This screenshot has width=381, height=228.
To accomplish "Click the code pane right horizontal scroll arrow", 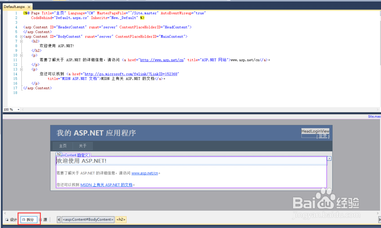I will click(378, 109).
